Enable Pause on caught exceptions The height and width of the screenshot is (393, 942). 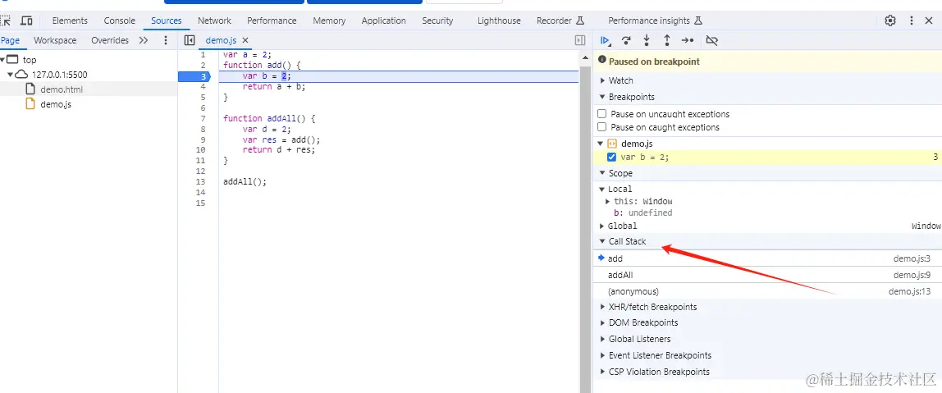click(x=602, y=127)
